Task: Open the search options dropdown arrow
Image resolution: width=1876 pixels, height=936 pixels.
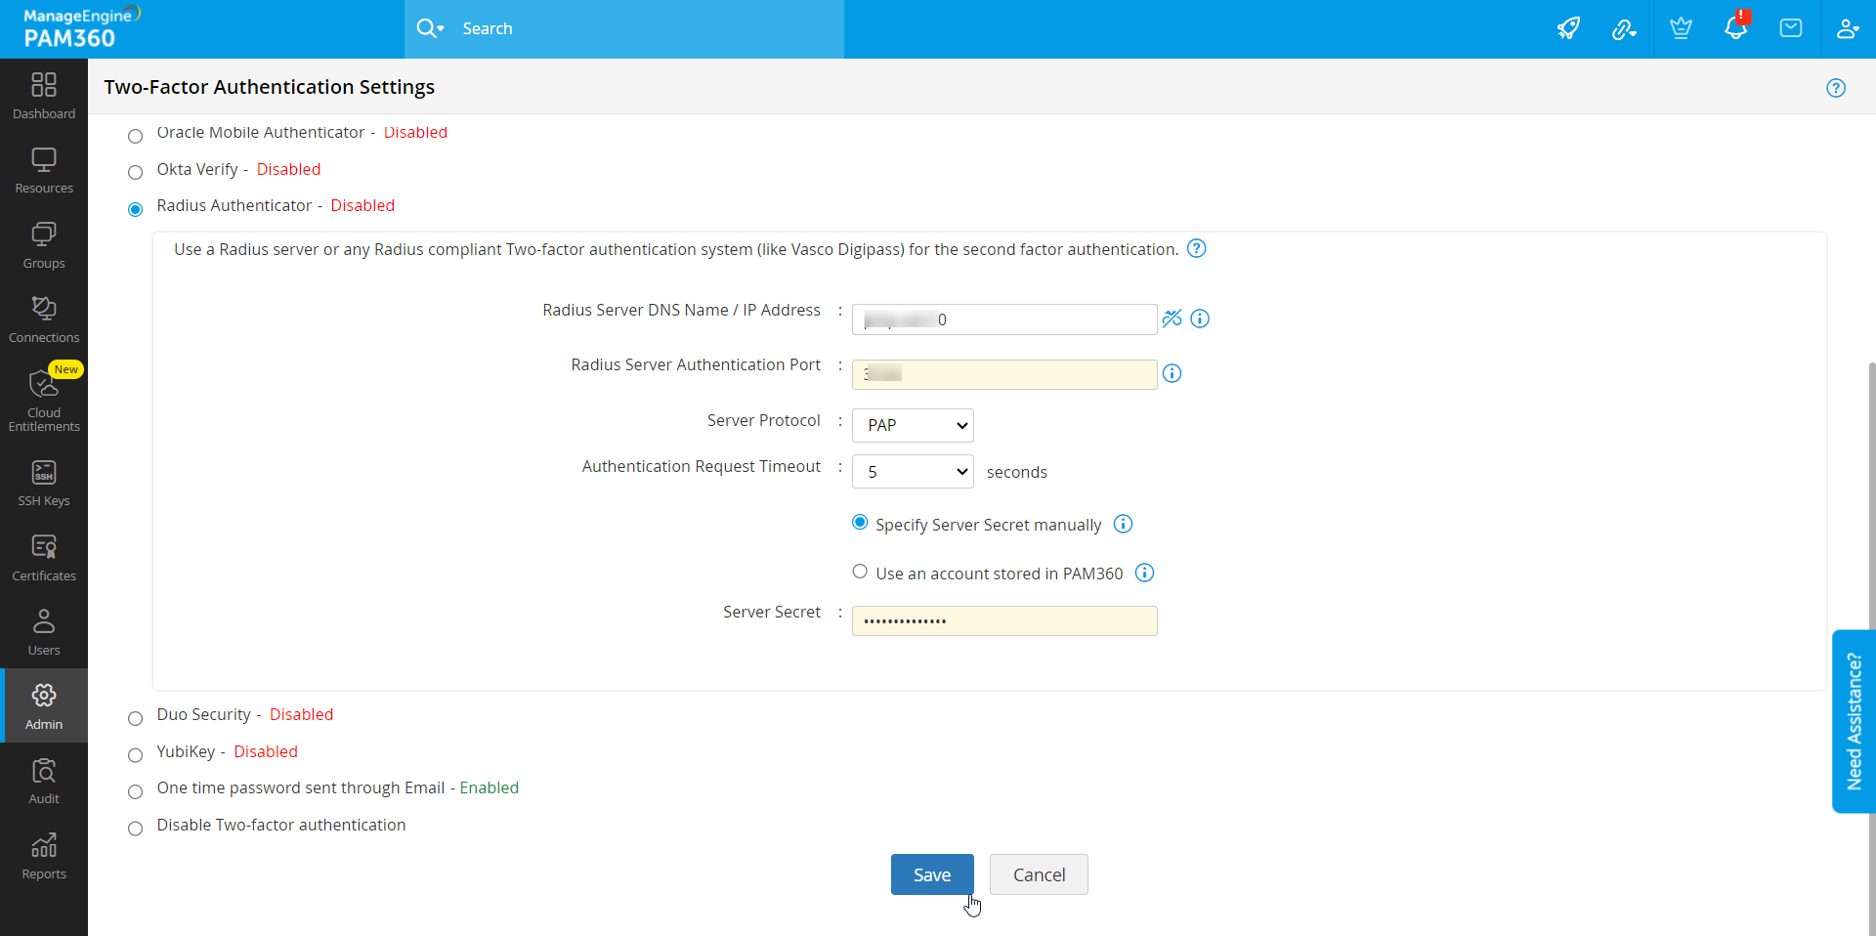Action: [x=441, y=29]
